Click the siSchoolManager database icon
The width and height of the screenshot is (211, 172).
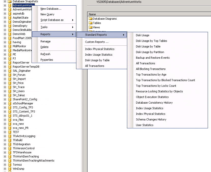point(10,103)
